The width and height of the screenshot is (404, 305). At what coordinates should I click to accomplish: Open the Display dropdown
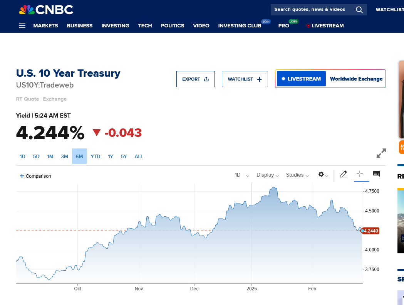pos(268,175)
